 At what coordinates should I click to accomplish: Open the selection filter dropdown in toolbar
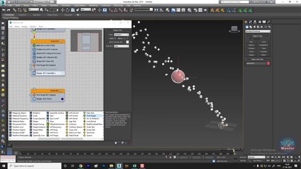pos(33,9)
